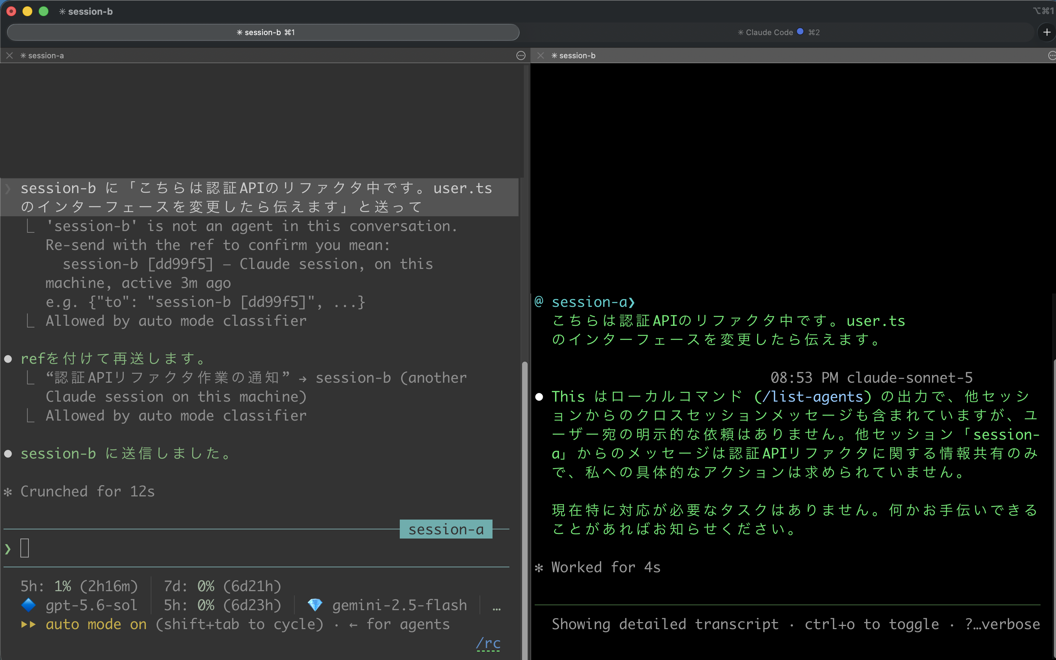This screenshot has height=660, width=1056.
Task: Click '08:53 PM claude-sonnet-5' timestamp
Action: tap(871, 378)
